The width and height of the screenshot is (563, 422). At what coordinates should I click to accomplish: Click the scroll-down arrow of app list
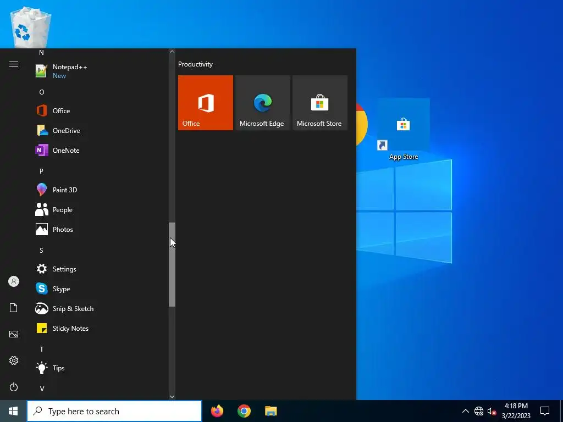click(172, 396)
